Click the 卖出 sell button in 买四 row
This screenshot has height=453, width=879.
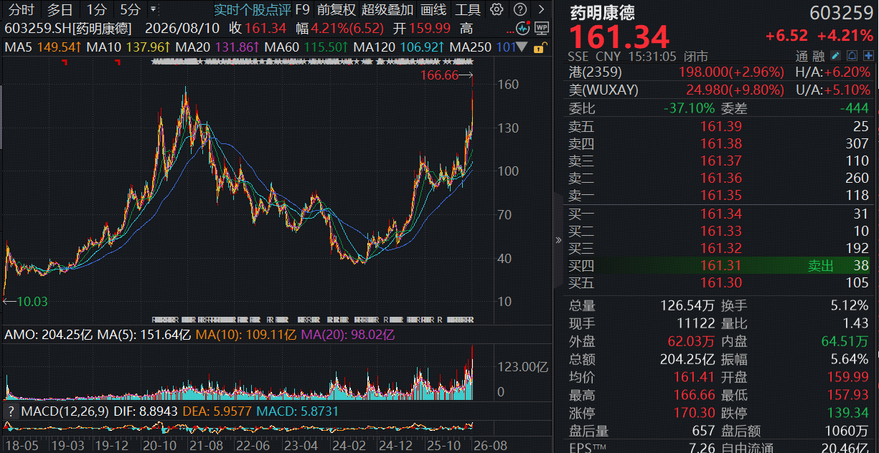click(x=821, y=266)
